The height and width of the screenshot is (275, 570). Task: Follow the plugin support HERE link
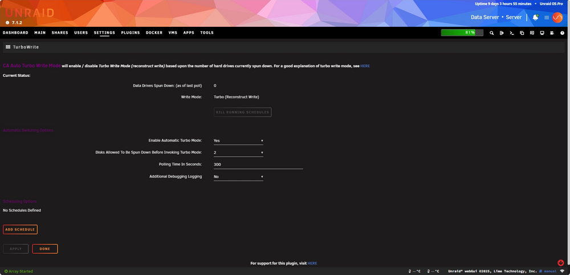(312, 264)
